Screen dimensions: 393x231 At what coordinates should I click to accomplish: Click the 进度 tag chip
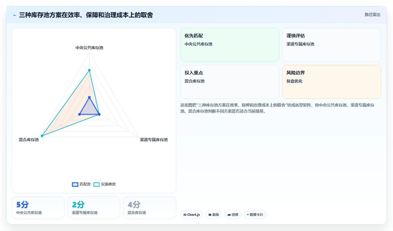(233, 215)
